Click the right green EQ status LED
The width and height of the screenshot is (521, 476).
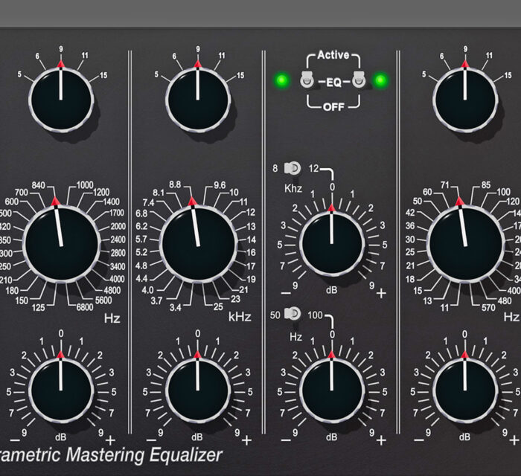(x=382, y=80)
